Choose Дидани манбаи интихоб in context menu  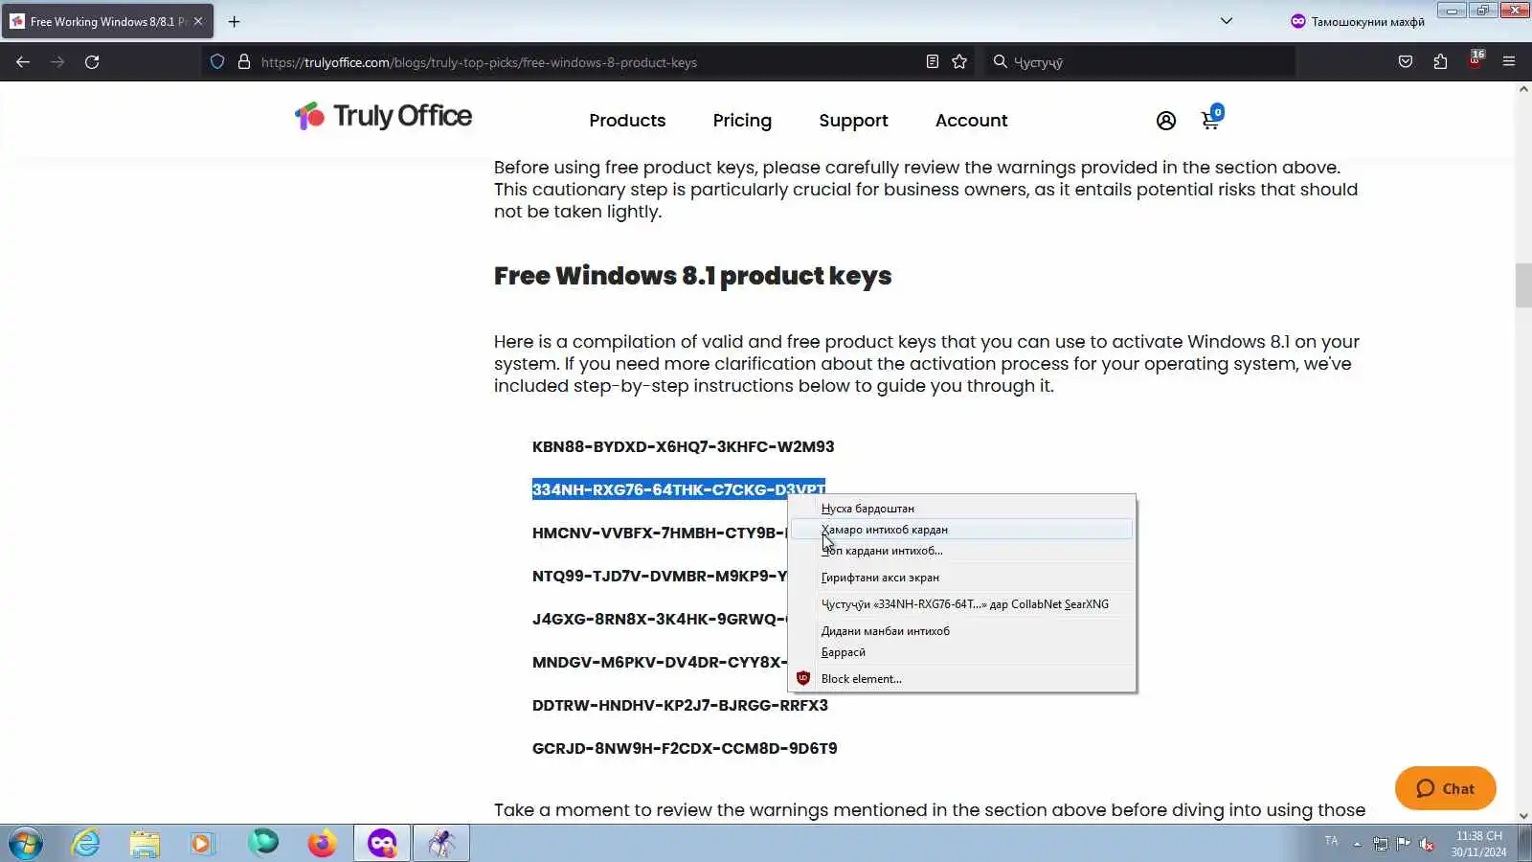click(x=961, y=631)
